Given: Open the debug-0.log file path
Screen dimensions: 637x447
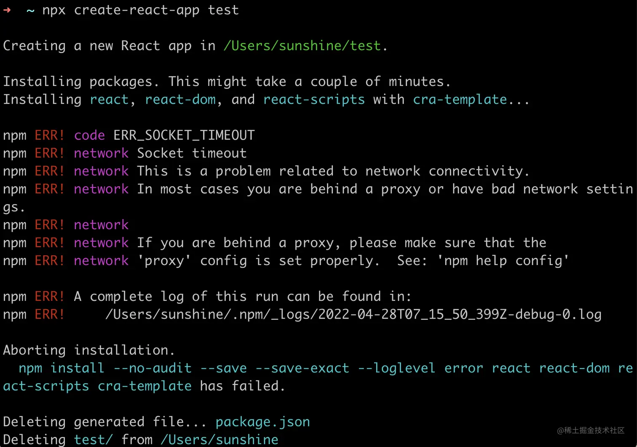Looking at the screenshot, I should [353, 314].
